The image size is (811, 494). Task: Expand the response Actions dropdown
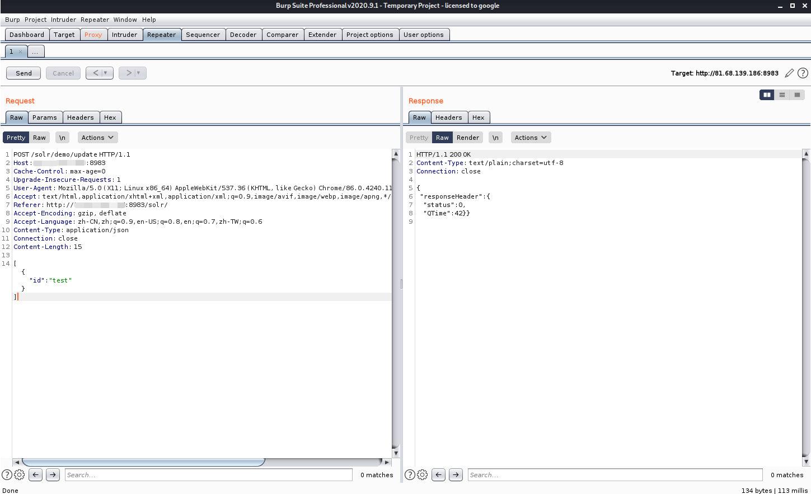[530, 138]
